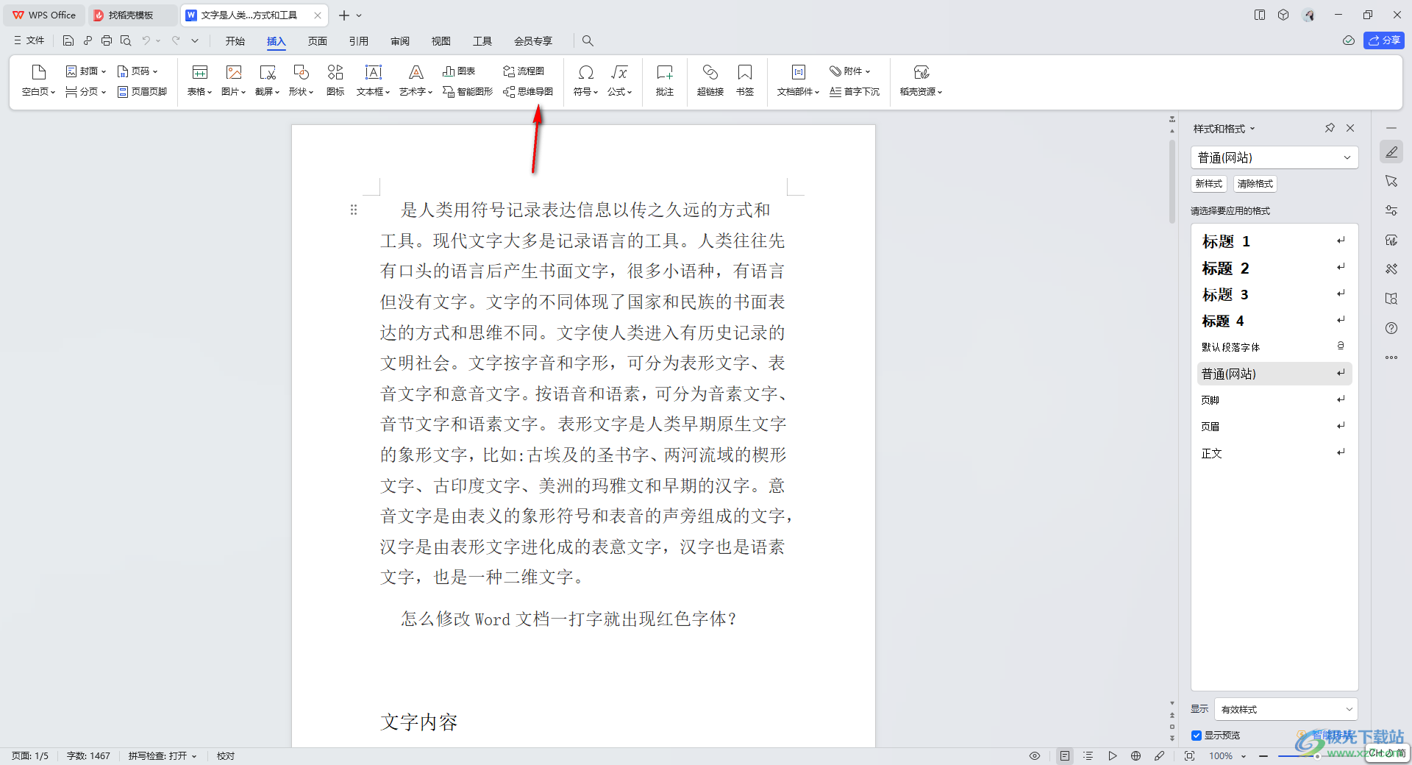Open the Header and Footer tool

coord(143,92)
